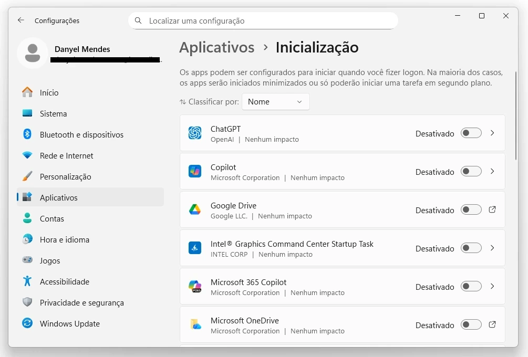Click the Windows Update refresh icon
Screen dimensions: 528x357
(27, 323)
